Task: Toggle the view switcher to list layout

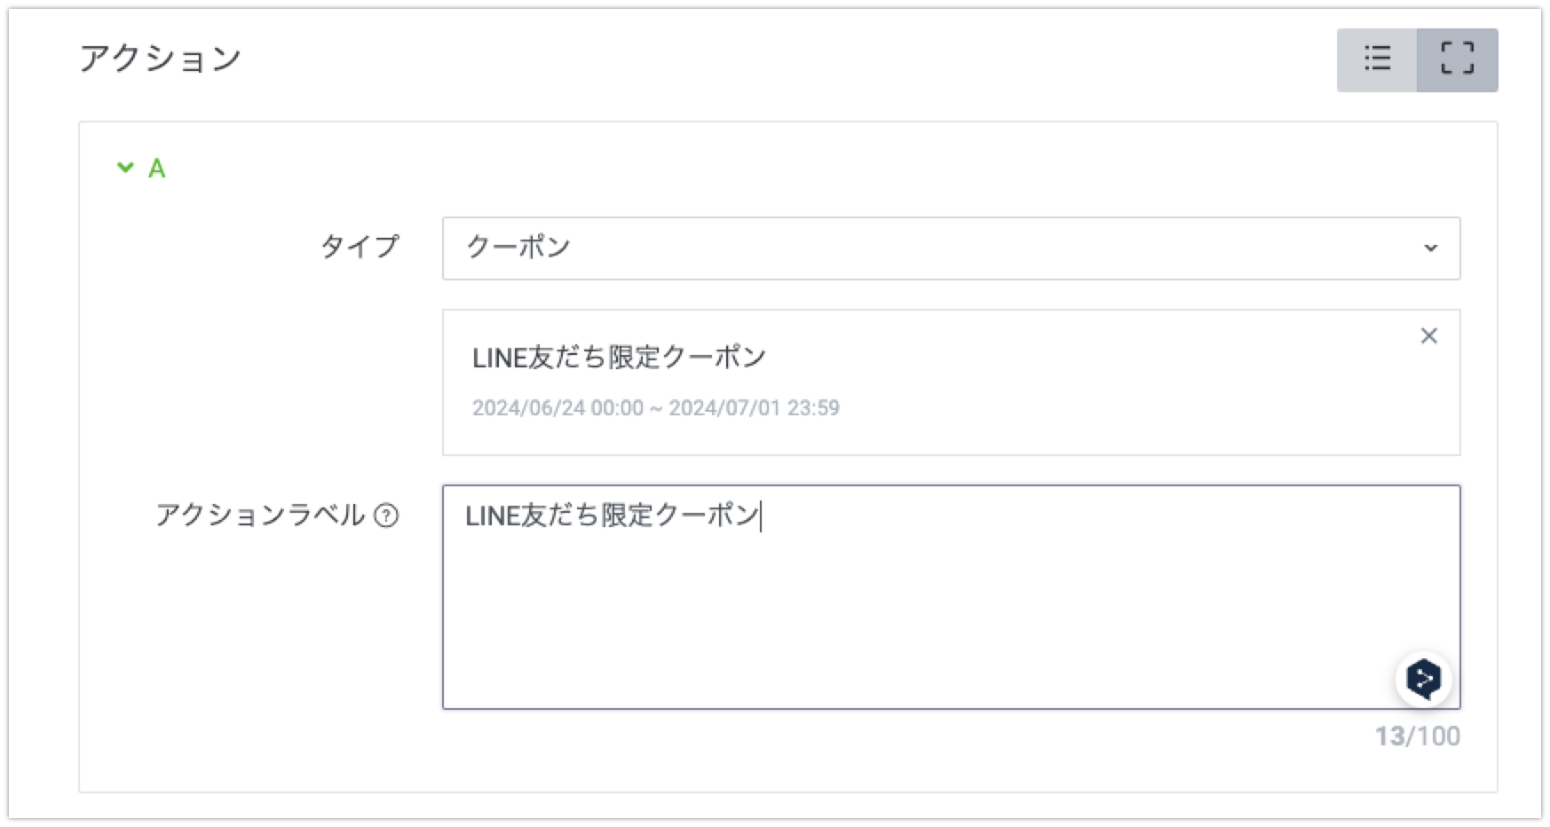Action: tap(1377, 60)
